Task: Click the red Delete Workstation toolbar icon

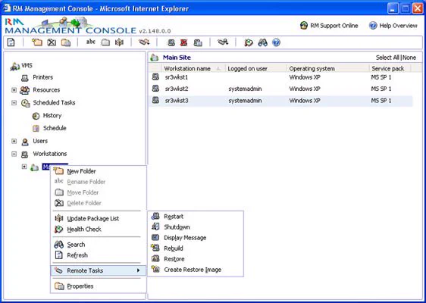Action: (184, 42)
